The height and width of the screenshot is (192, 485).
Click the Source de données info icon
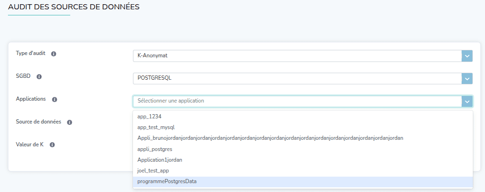pyautogui.click(x=69, y=122)
